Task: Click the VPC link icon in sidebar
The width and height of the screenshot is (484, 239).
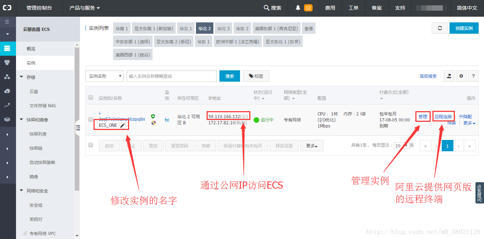Action: tap(25, 233)
